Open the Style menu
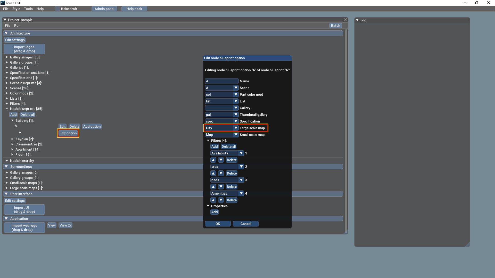This screenshot has height=278, width=495. pyautogui.click(x=16, y=9)
